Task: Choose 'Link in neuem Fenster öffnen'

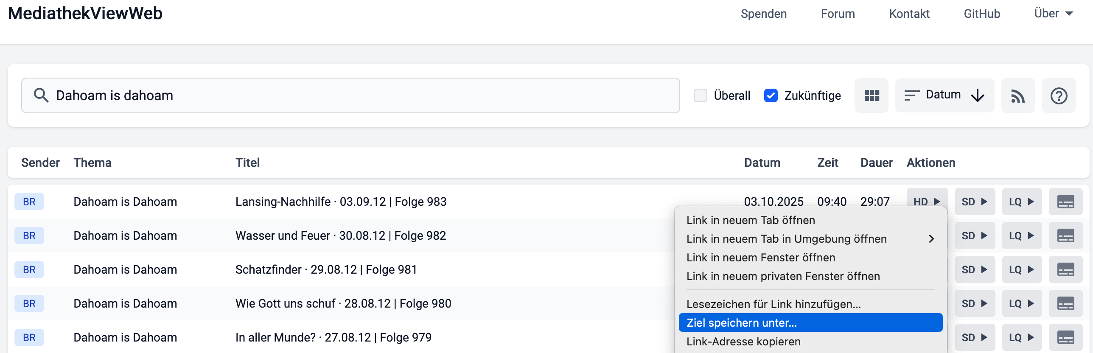Action: coord(810,258)
